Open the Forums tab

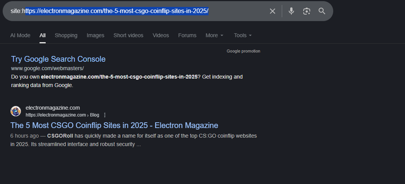pos(187,35)
